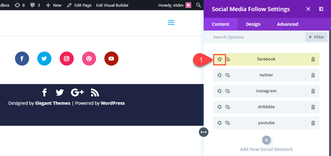Viewport: 331px width, 156px height.
Task: Click the pink user avatar icon
Action: click(x=188, y=5)
